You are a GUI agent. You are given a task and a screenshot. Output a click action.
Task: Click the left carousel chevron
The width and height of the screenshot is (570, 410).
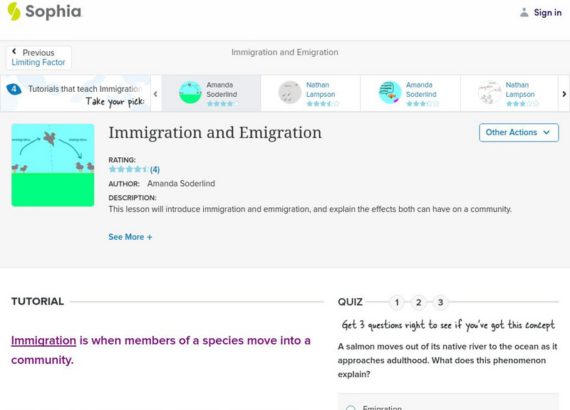coord(155,93)
